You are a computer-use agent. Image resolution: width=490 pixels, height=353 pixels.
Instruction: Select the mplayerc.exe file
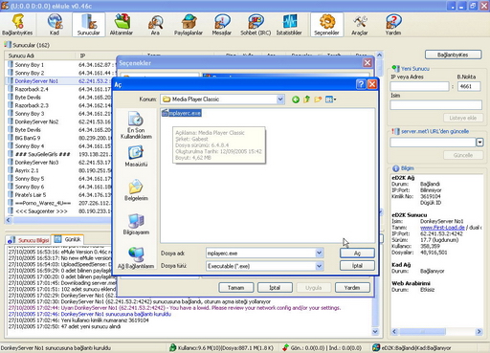click(x=181, y=113)
